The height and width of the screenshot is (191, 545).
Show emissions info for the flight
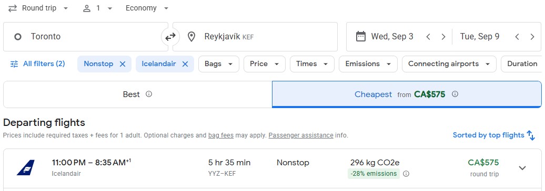click(406, 174)
